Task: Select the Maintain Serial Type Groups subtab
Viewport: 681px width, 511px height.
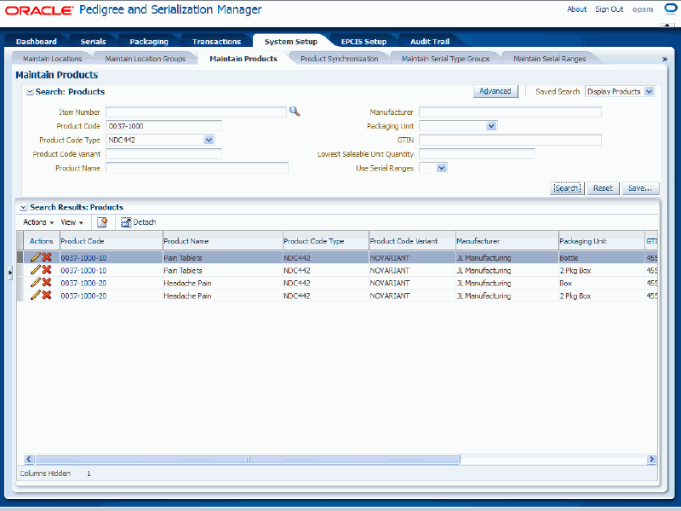Action: pyautogui.click(x=445, y=59)
